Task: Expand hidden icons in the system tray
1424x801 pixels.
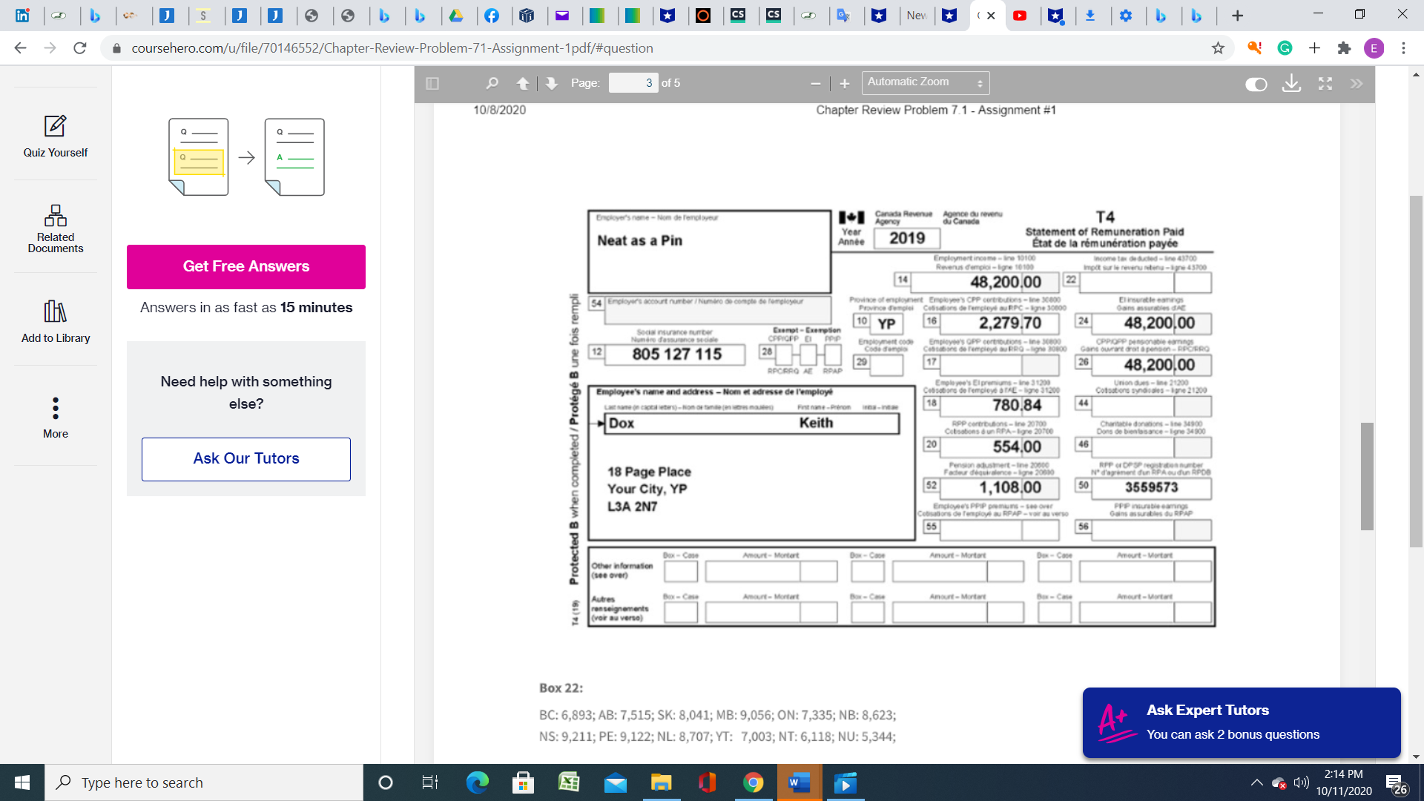Action: (x=1256, y=782)
